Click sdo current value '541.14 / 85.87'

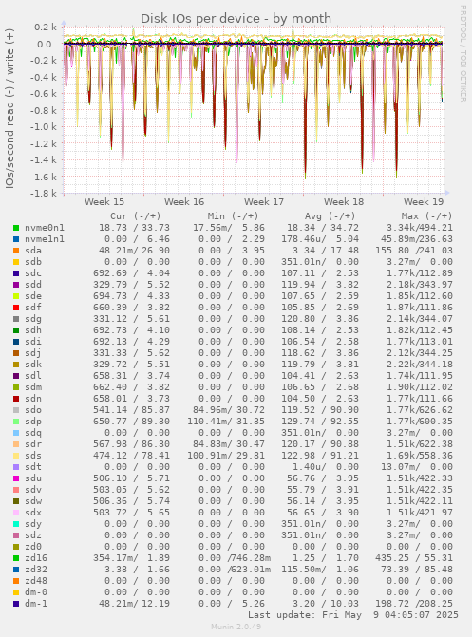(131, 410)
